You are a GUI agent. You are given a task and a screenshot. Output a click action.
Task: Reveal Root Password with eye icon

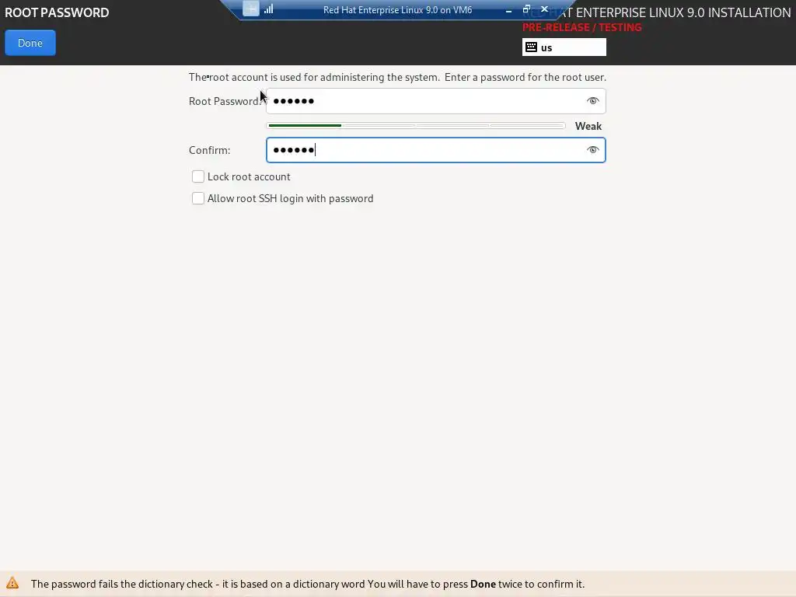pyautogui.click(x=592, y=101)
